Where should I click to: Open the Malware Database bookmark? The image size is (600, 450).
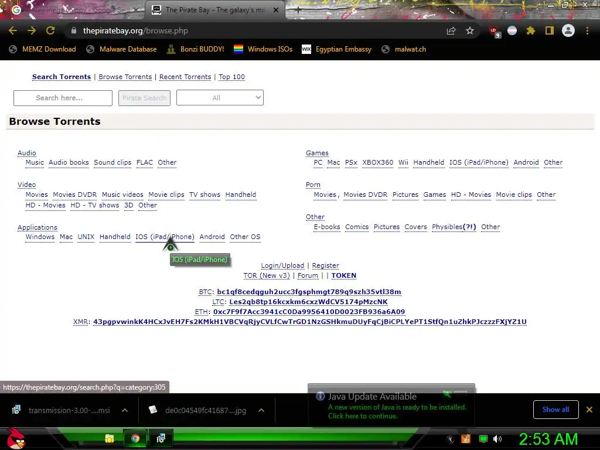[x=122, y=49]
